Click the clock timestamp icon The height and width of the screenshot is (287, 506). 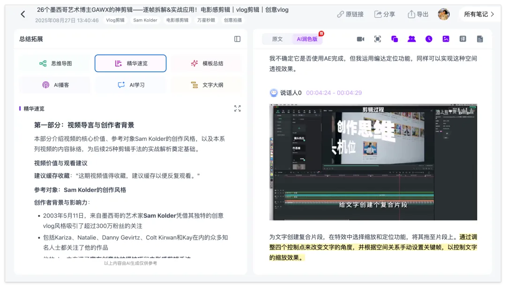[429, 39]
